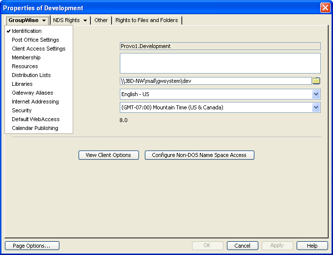Open Rights to Files and Folders tab

point(147,21)
